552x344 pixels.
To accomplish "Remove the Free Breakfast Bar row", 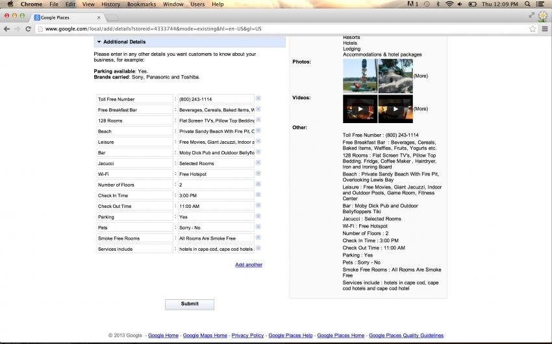I will [x=258, y=109].
